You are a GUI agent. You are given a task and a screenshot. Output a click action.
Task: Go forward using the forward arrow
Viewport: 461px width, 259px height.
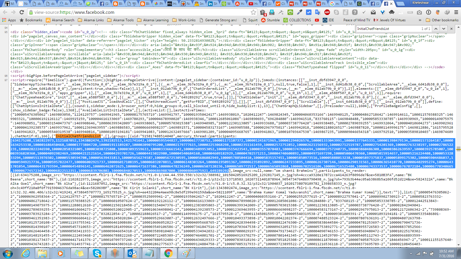pos(13,12)
